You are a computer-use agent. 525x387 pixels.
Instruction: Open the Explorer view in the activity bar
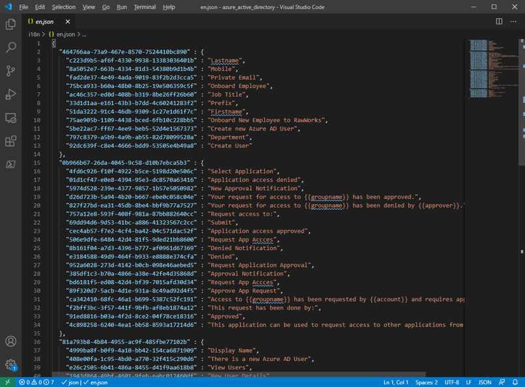10,24
